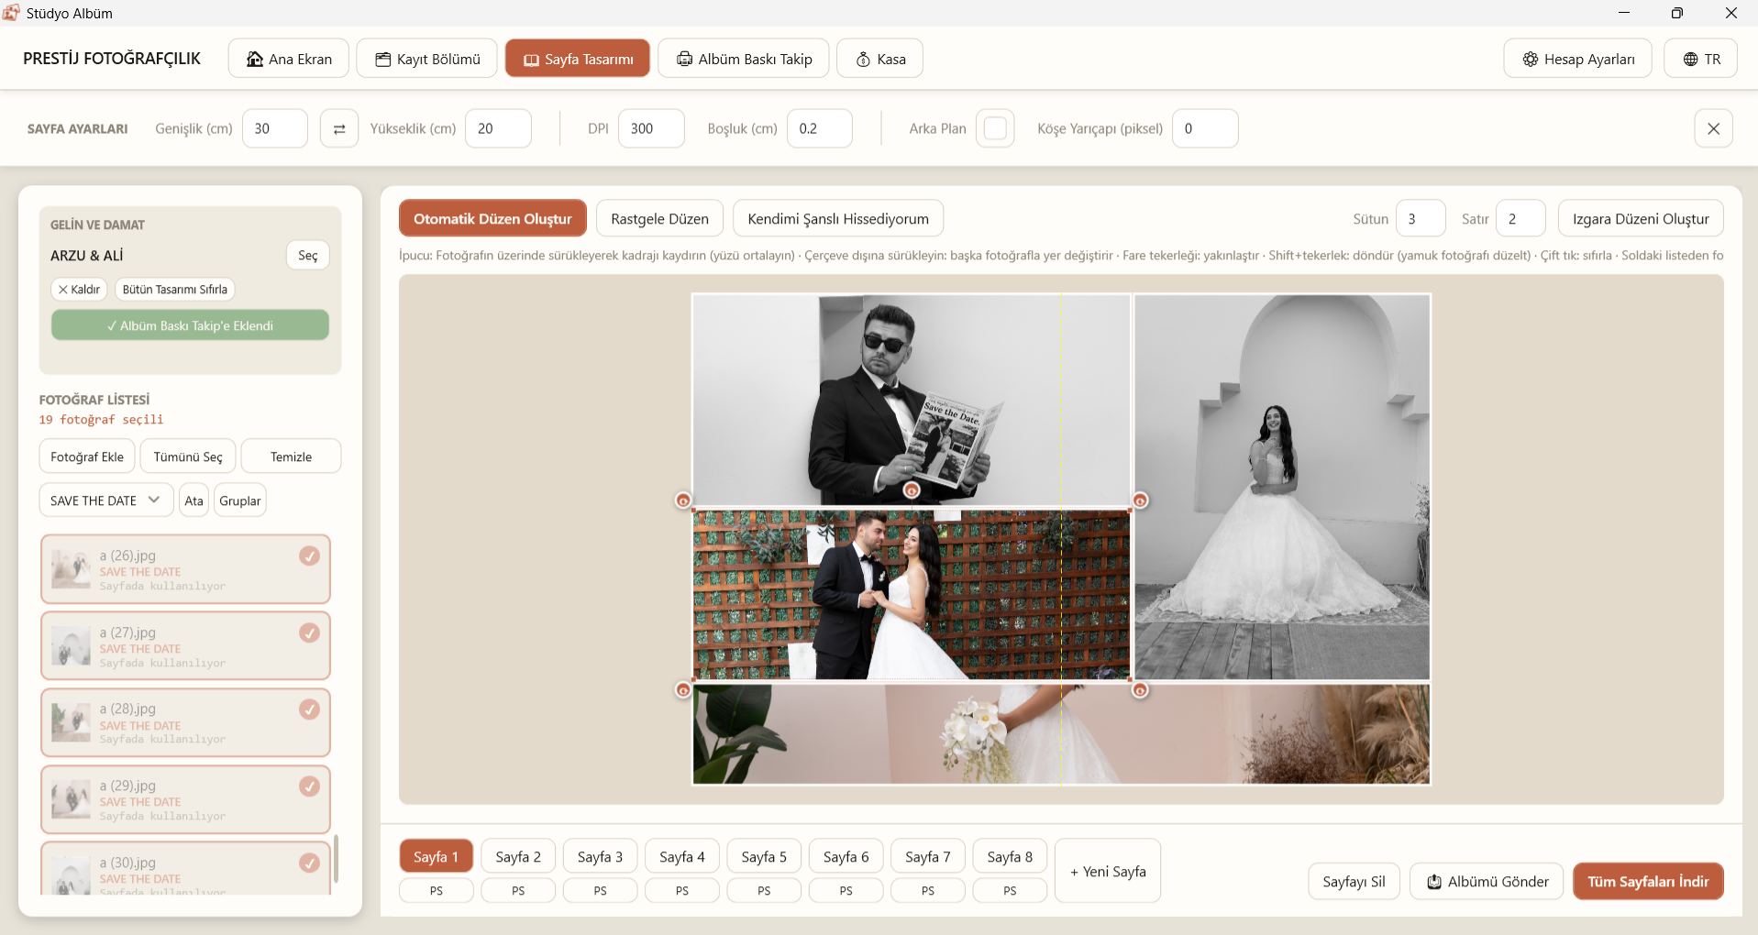
Task: Click the swap width and height icon
Action: pyautogui.click(x=338, y=128)
